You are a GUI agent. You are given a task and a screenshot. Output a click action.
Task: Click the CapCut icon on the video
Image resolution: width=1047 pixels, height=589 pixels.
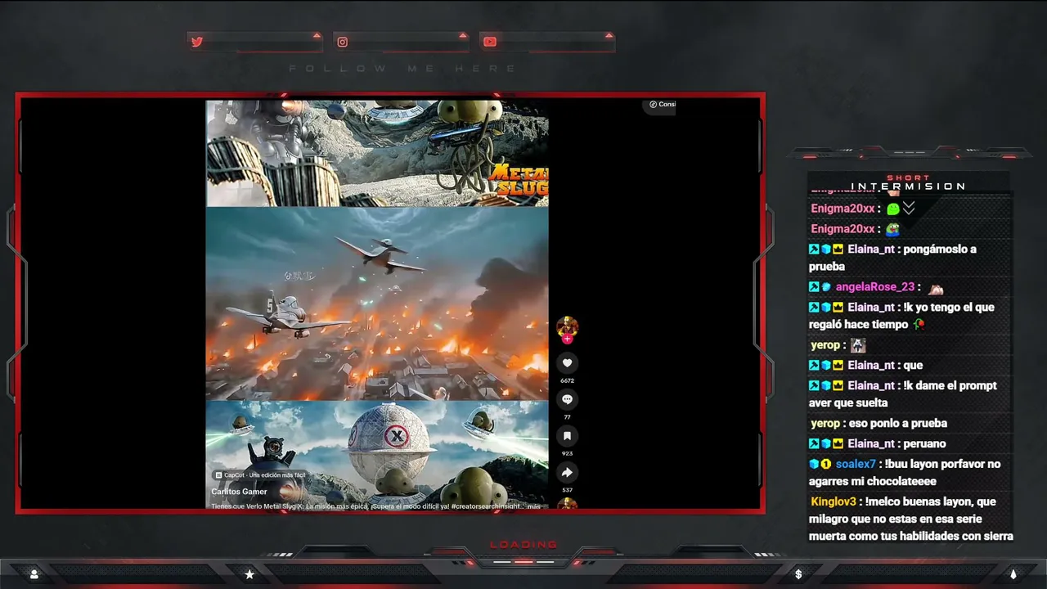[218, 475]
